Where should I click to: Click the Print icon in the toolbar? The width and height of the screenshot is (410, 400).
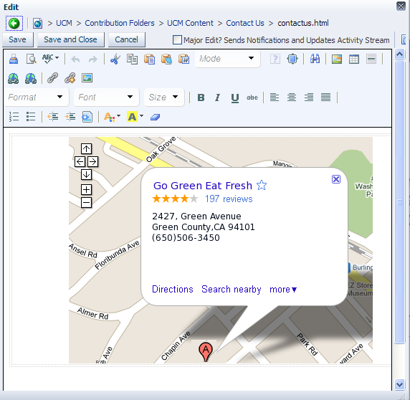(14, 59)
